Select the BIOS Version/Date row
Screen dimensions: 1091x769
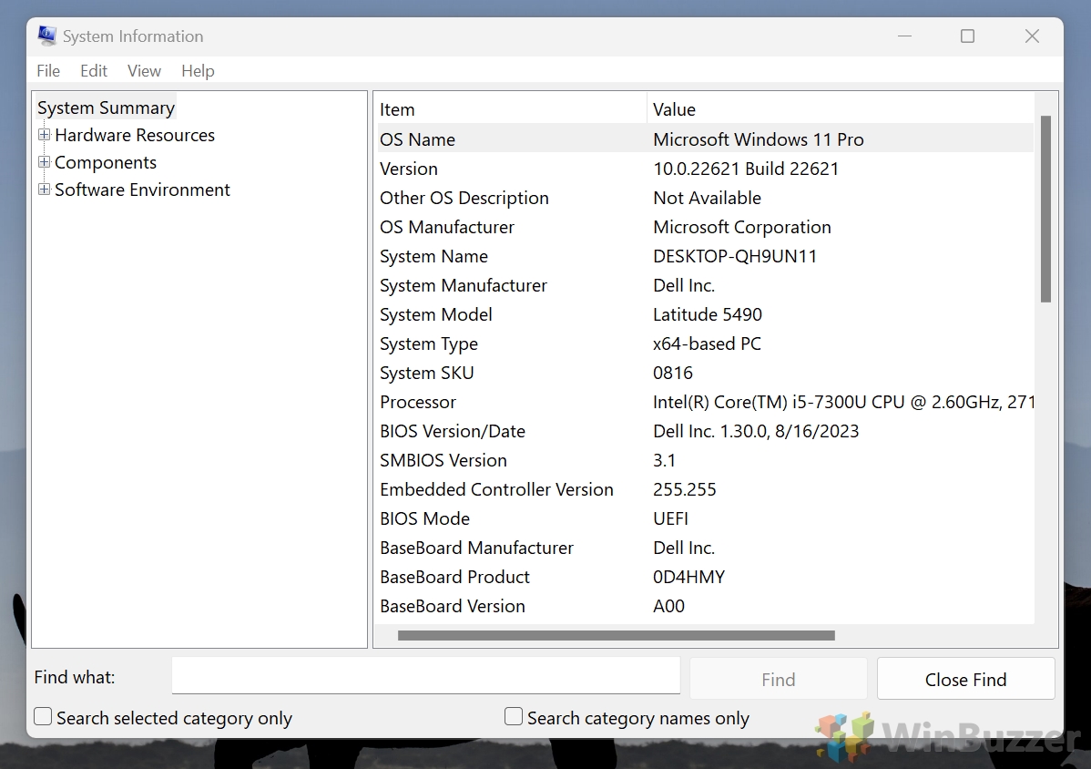tap(706, 432)
